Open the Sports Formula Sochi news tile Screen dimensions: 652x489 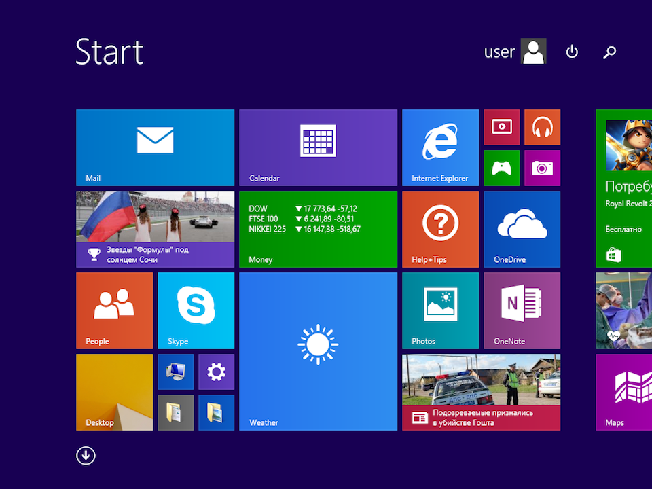point(155,229)
